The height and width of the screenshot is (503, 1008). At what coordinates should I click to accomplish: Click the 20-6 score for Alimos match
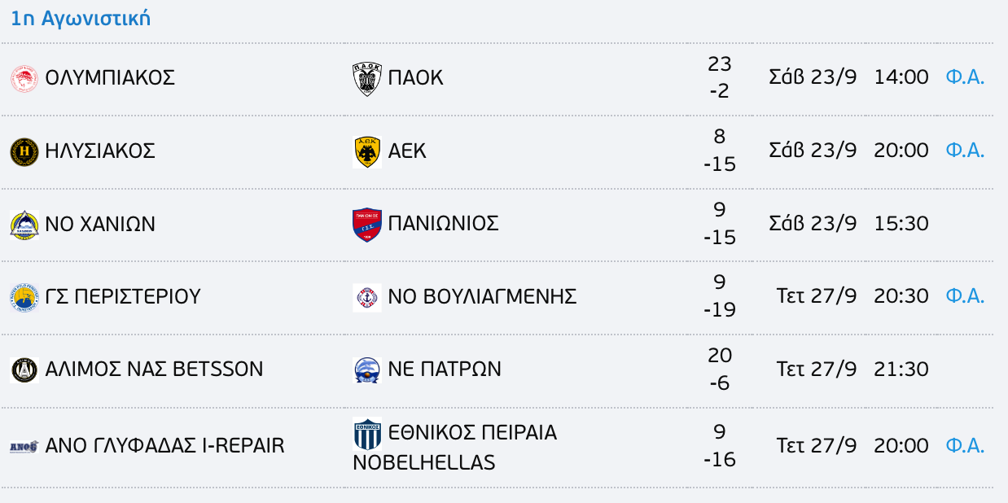coord(720,369)
